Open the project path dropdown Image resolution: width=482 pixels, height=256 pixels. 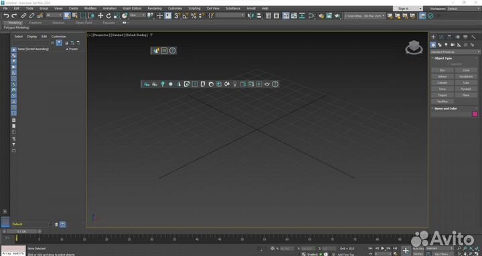coord(365,15)
